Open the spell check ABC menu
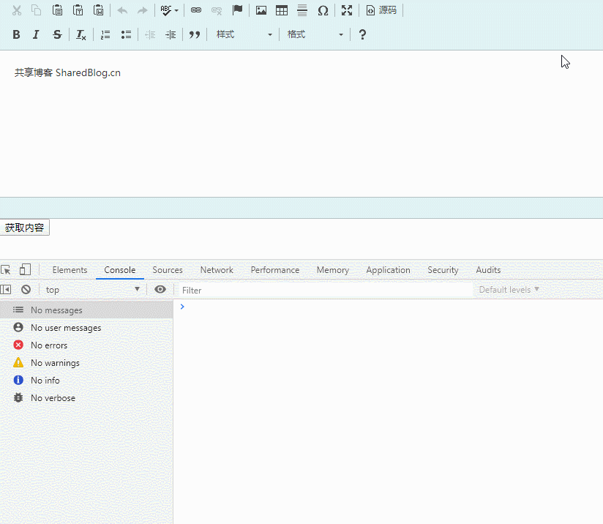Viewport: 603px width, 524px height. point(169,10)
